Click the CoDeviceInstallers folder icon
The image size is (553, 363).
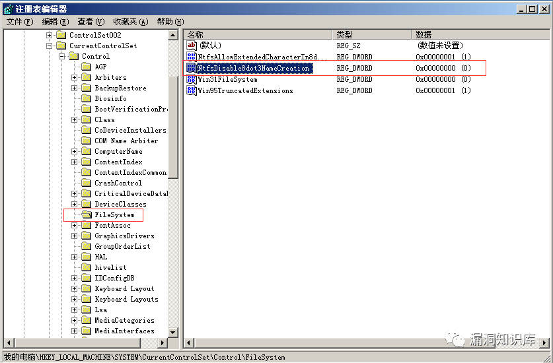[x=87, y=130]
